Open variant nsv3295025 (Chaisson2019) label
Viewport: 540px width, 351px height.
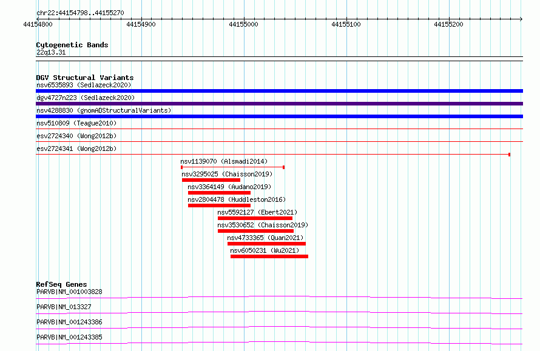227,174
